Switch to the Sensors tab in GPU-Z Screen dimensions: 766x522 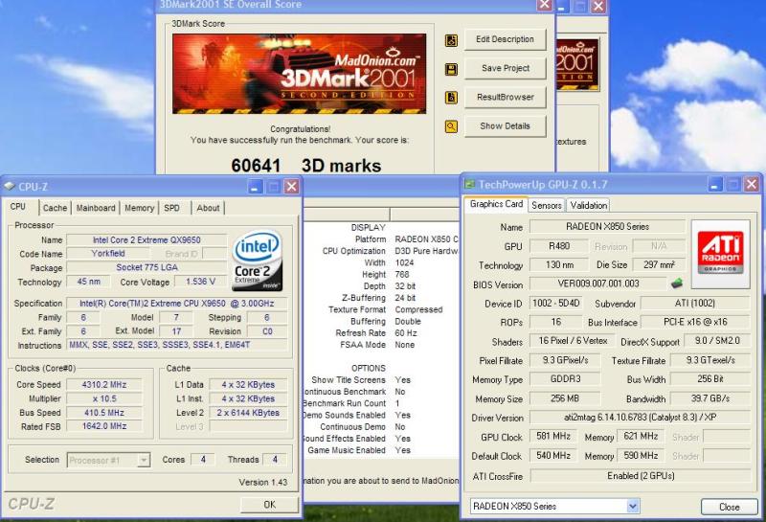tap(547, 205)
